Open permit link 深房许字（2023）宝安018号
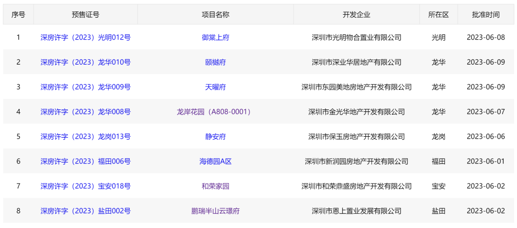Image resolution: width=517 pixels, height=228 pixels. (86, 186)
